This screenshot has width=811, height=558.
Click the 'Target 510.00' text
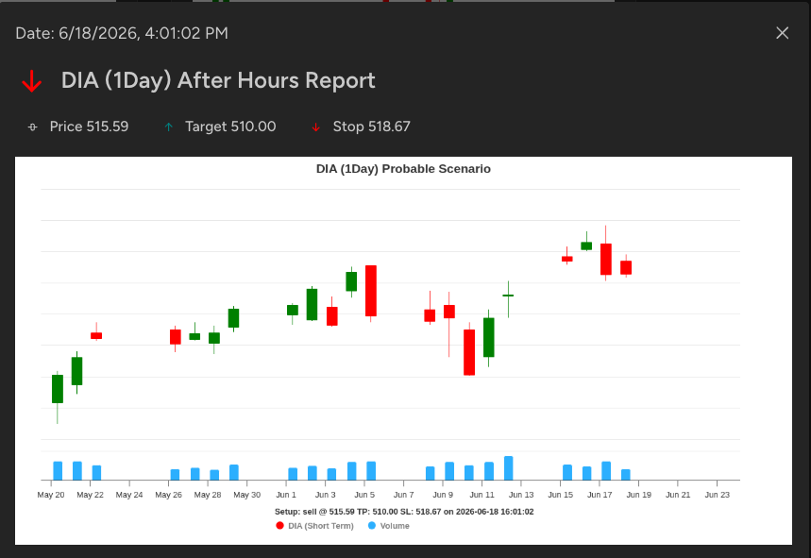tap(230, 127)
